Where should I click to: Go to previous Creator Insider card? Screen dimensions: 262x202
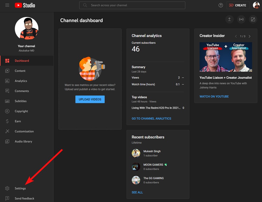click(236, 36)
